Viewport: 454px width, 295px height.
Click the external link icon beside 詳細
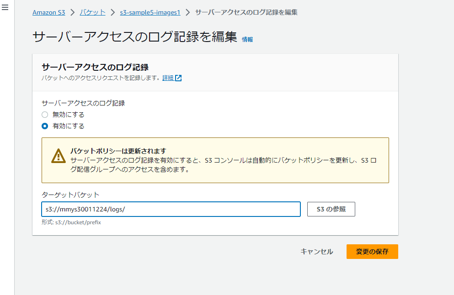(x=178, y=78)
